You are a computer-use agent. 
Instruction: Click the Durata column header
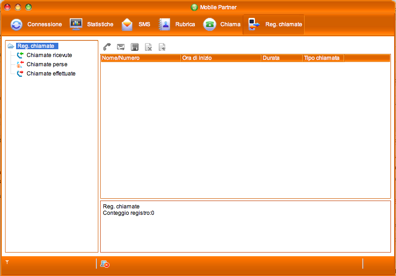[281, 58]
